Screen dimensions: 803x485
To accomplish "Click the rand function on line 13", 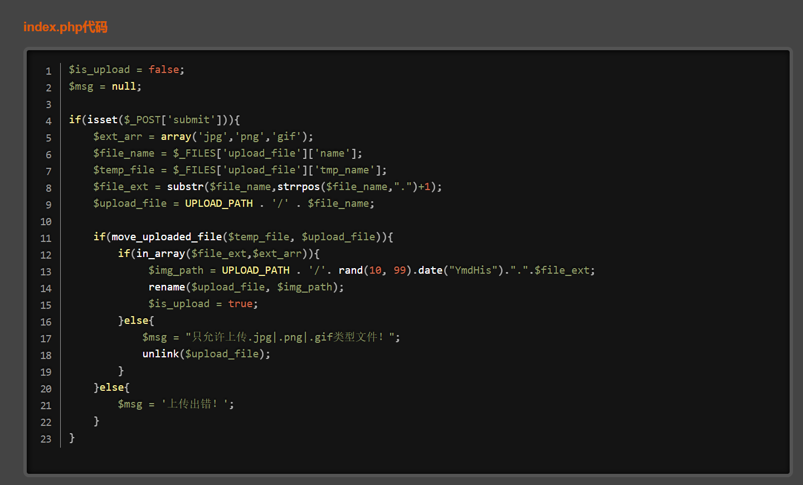I will click(x=351, y=270).
